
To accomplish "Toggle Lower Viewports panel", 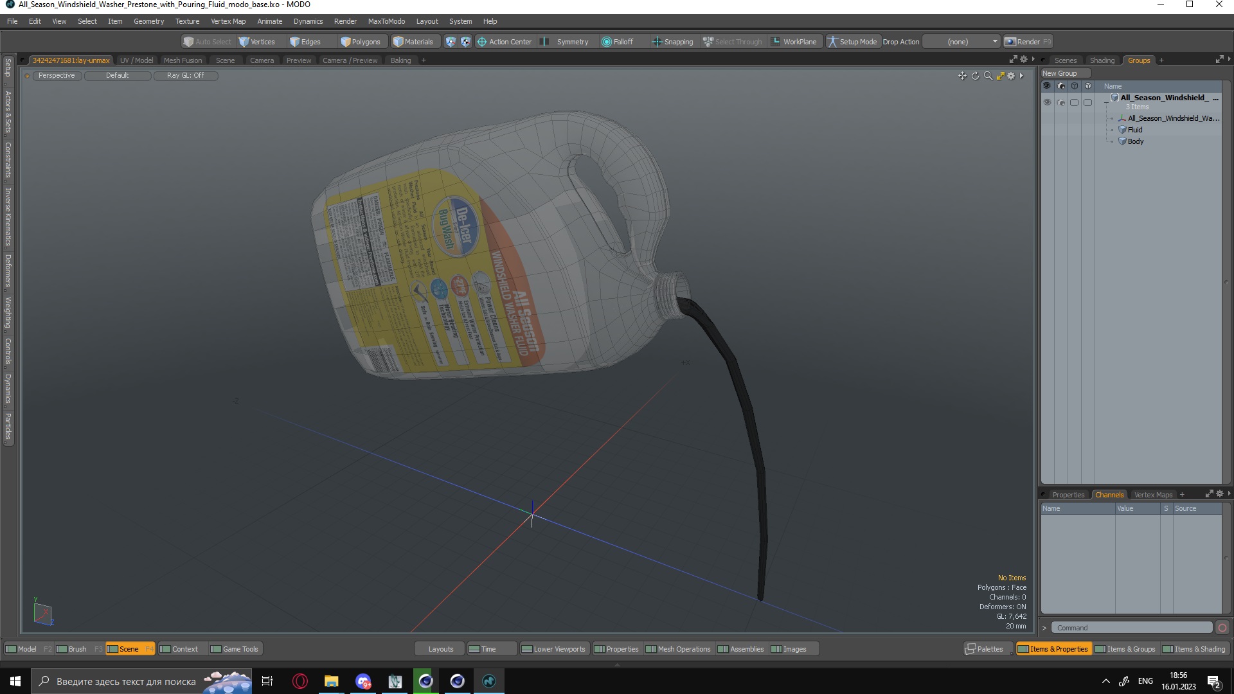I will coord(554,649).
